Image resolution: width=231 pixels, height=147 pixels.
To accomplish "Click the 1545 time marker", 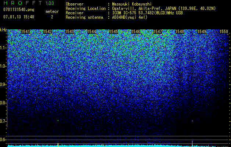I will [x=114, y=32].
